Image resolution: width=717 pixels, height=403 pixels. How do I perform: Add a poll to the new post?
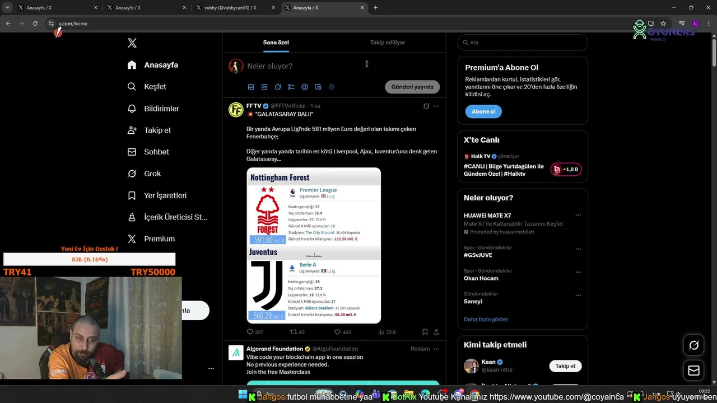(291, 87)
